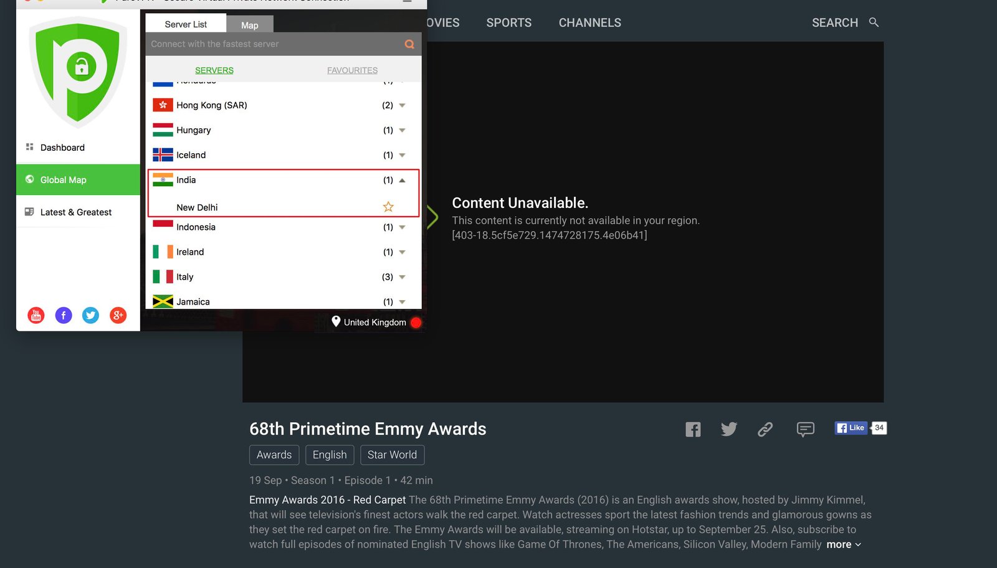Expand Jamaica server list arrow
This screenshot has height=568, width=997.
point(402,302)
